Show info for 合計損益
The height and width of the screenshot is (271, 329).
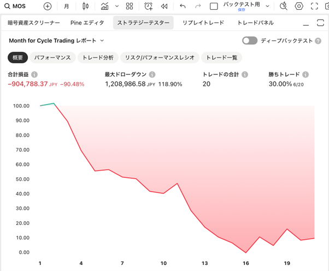34,74
